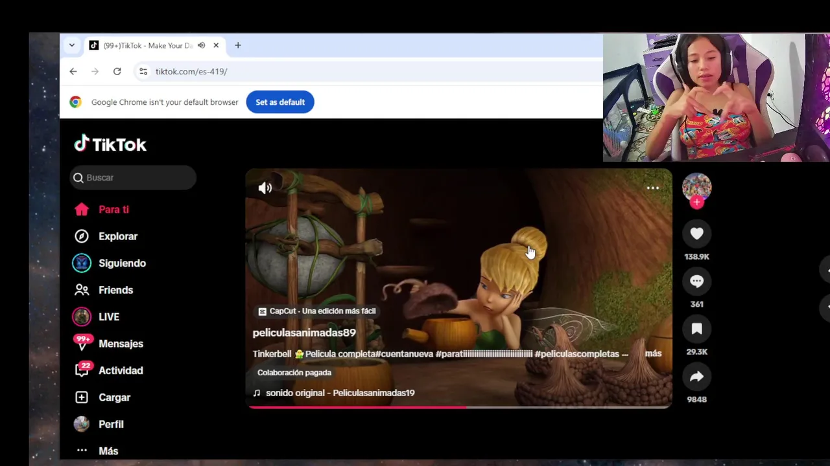Save the video with bookmark icon

[697, 329]
